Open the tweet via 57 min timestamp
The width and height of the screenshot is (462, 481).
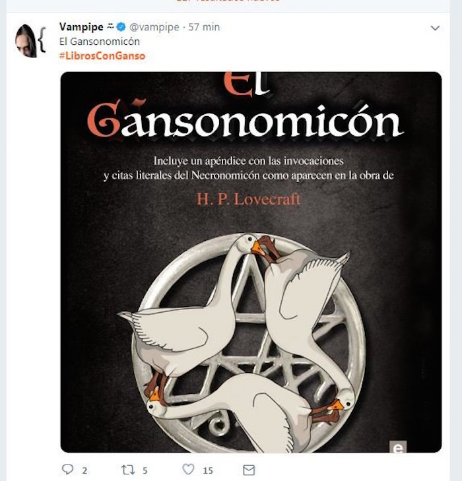pos(204,27)
